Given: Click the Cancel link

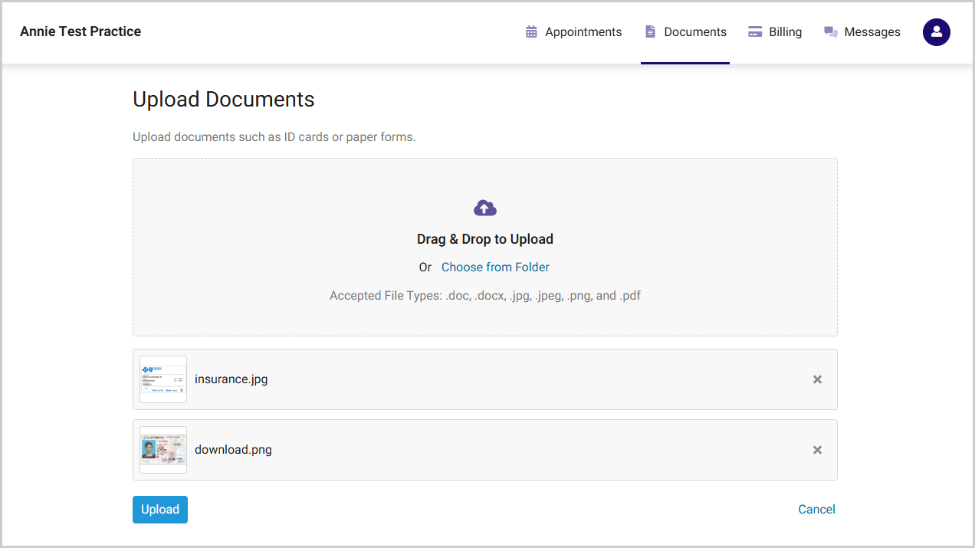Looking at the screenshot, I should point(816,510).
